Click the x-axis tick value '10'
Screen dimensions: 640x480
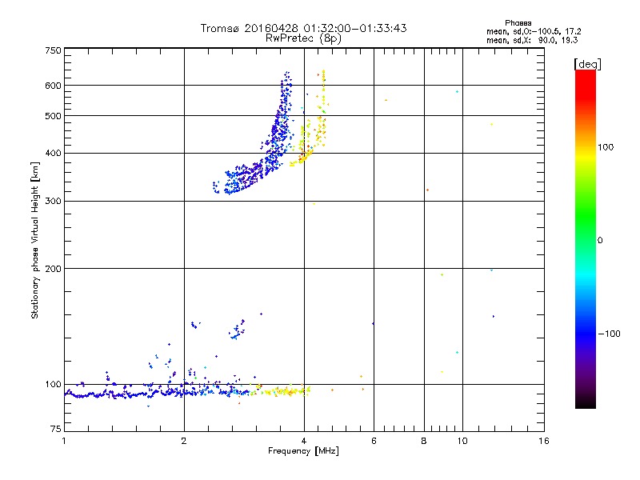point(462,441)
